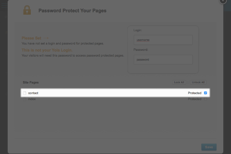Click the padlock icon in the dialog header
This screenshot has width=231, height=154.
pyautogui.click(x=27, y=10)
